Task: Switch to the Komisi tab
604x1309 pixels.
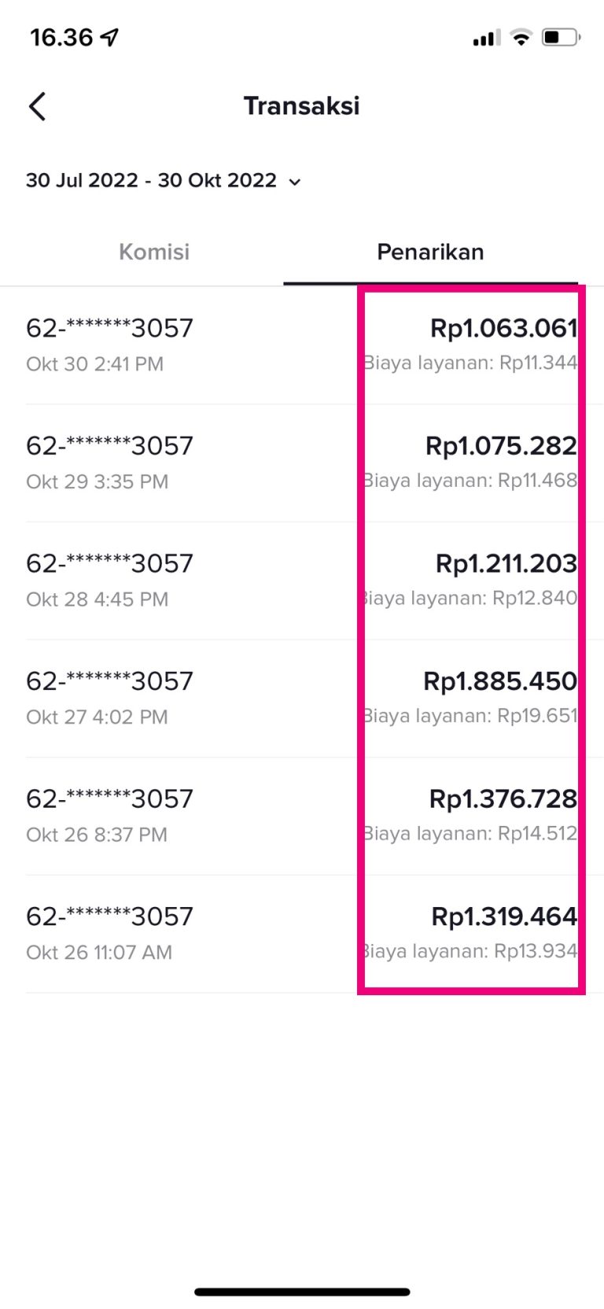Action: (x=154, y=252)
